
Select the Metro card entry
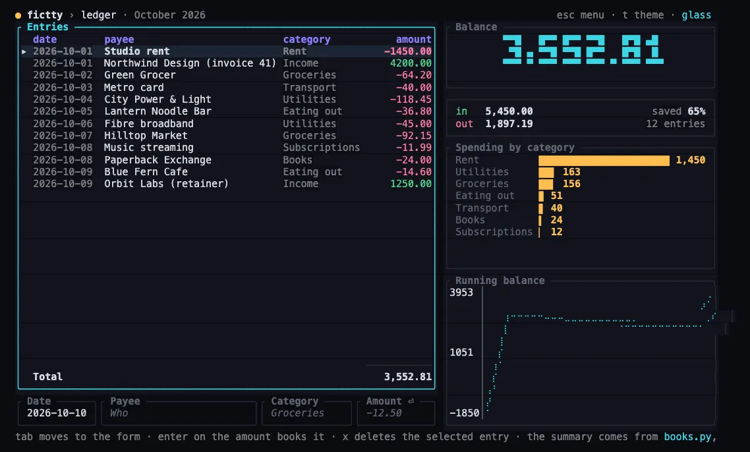tap(227, 88)
